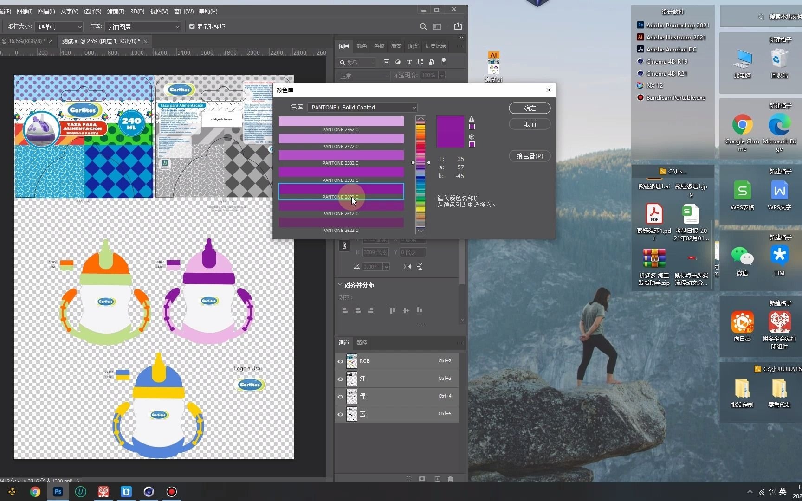Close the 颜色库 dialog
This screenshot has width=802, height=501.
548,90
